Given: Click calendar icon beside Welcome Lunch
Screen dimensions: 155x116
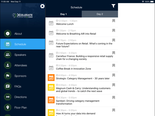Looking at the screenshot, I should 51,23.
